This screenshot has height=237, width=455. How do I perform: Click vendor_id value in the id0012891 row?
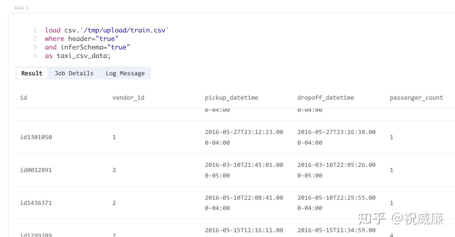(114, 170)
